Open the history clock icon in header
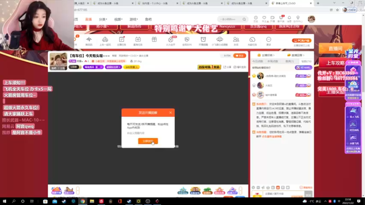The width and height of the screenshot is (365, 205). (255, 19)
